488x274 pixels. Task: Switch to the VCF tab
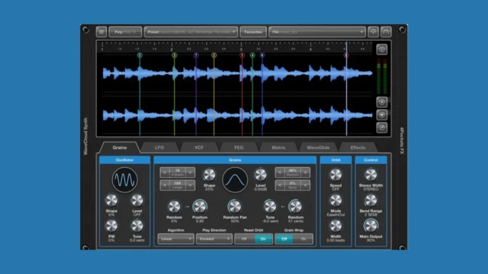199,148
